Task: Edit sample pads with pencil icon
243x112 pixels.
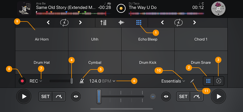Action: pos(192,81)
